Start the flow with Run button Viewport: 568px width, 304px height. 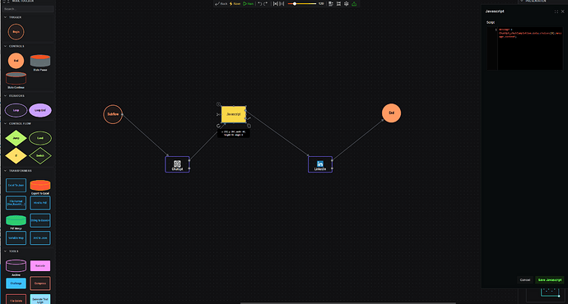pos(248,3)
